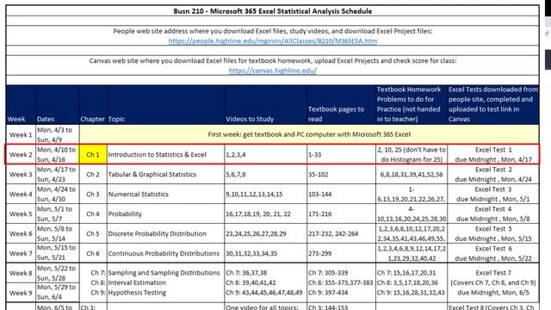The height and width of the screenshot is (310, 551).
Task: Click the 'Week 3' cell
Action: [21, 174]
